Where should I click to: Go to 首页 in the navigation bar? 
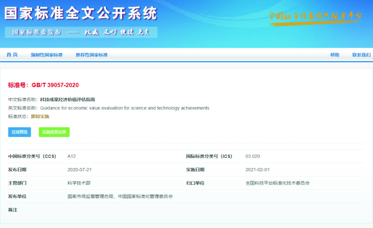point(12,55)
